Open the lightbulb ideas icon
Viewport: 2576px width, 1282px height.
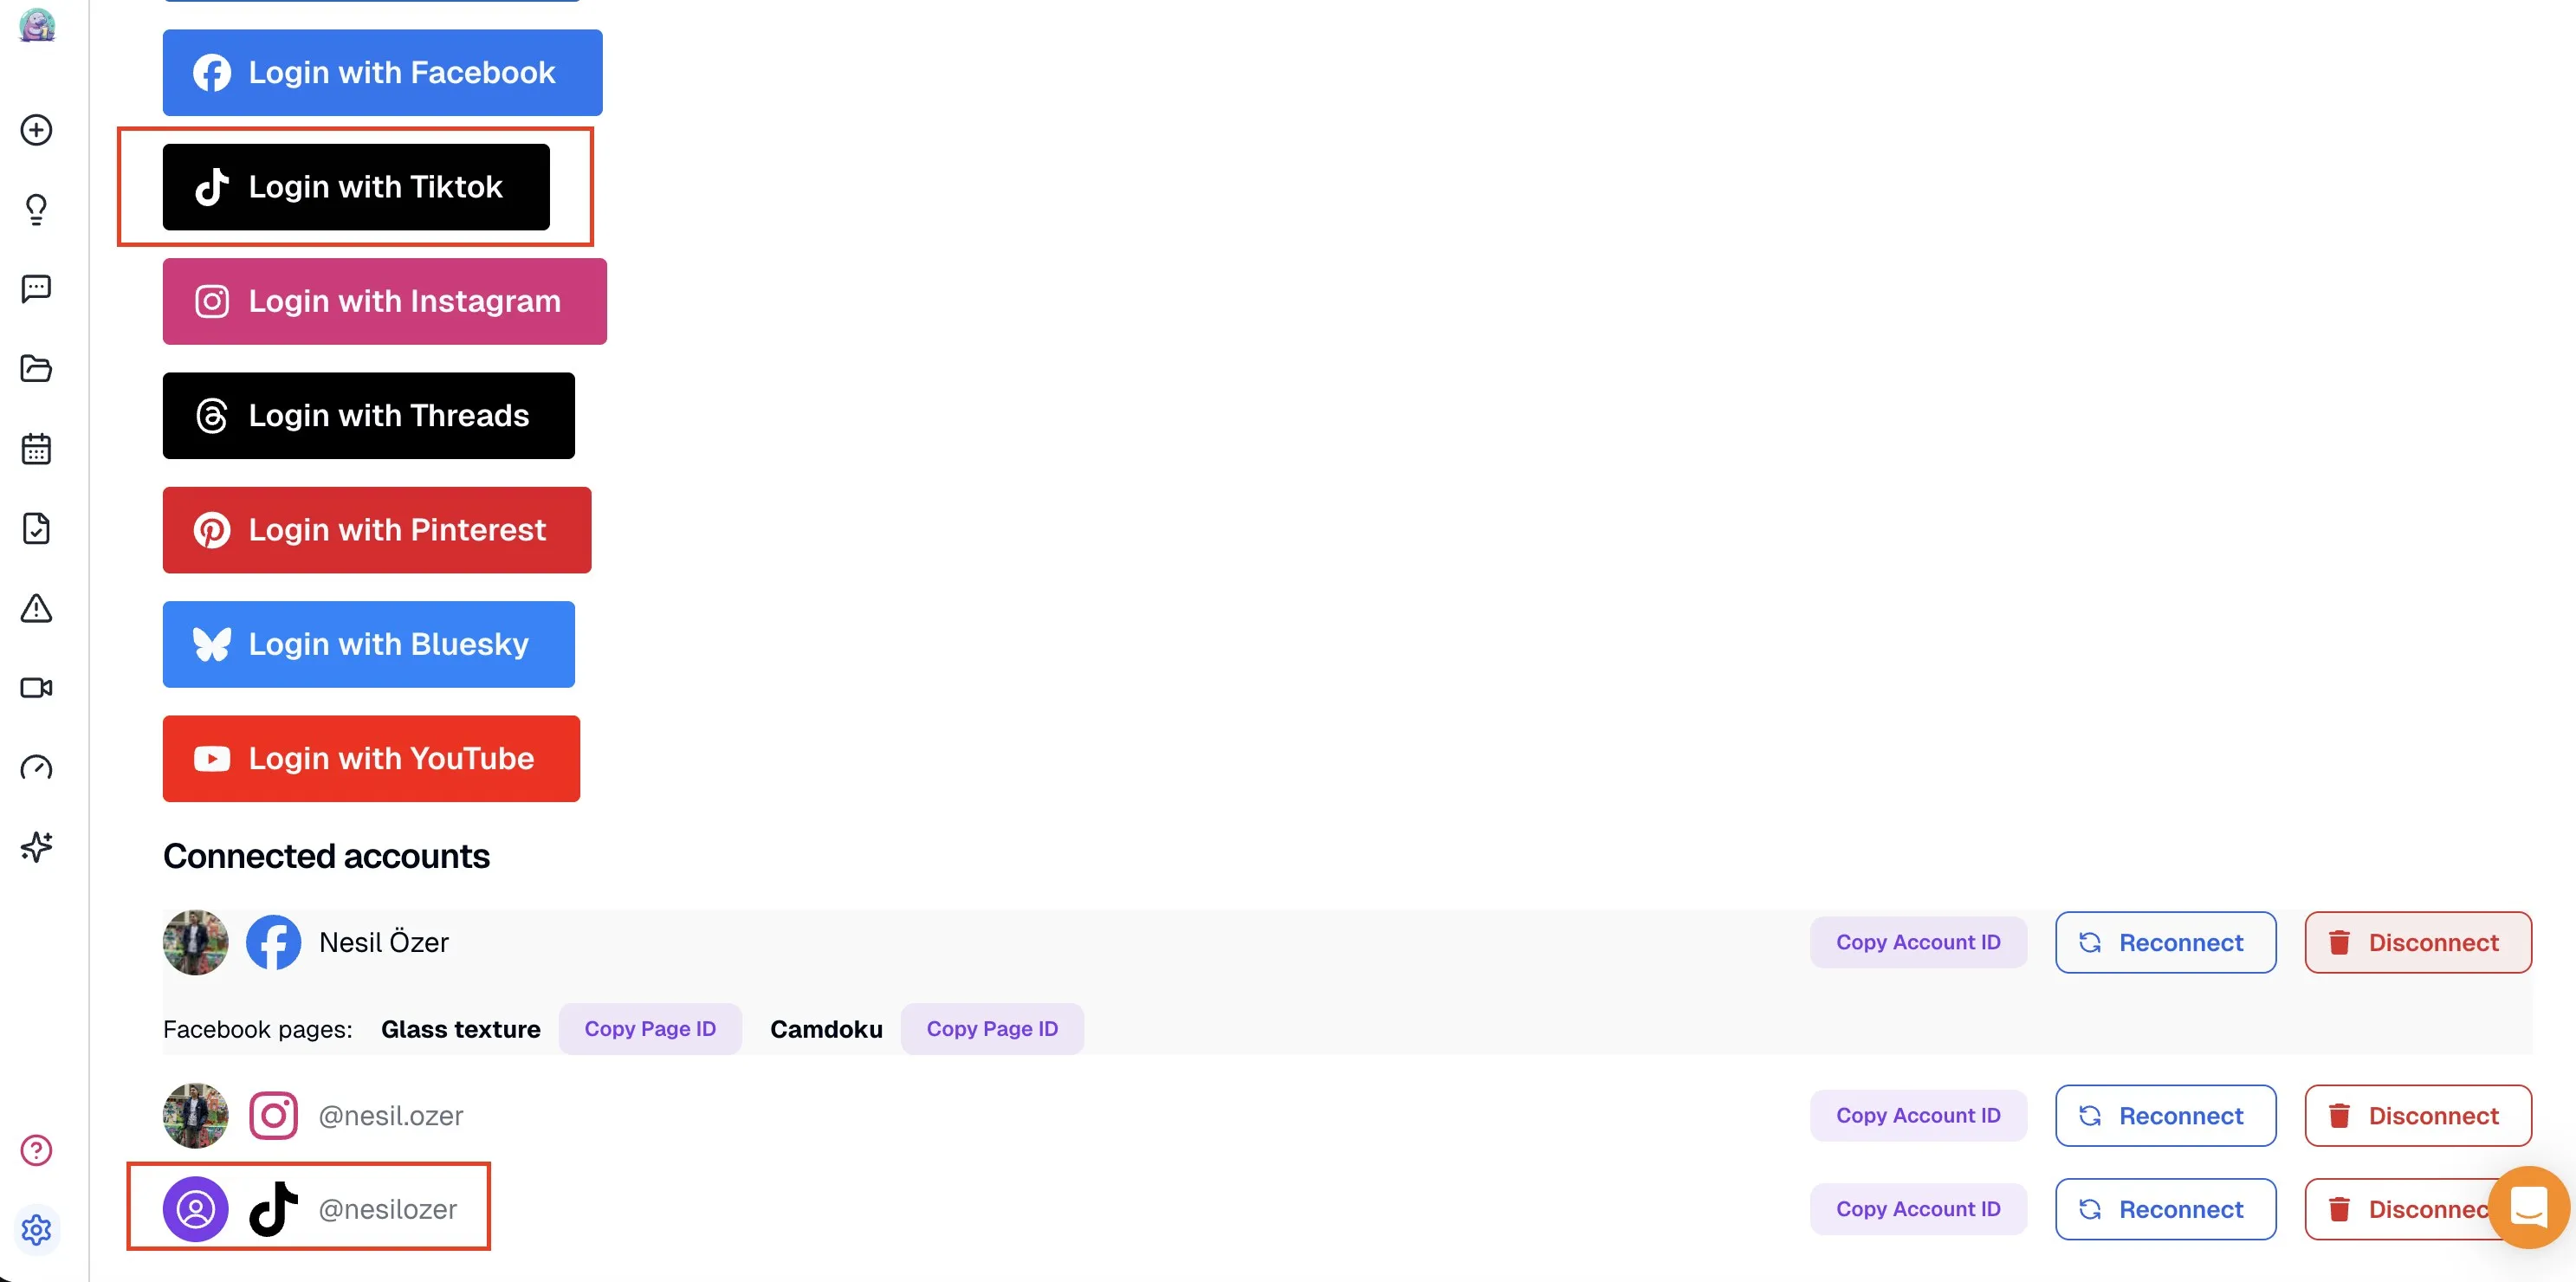(37, 209)
